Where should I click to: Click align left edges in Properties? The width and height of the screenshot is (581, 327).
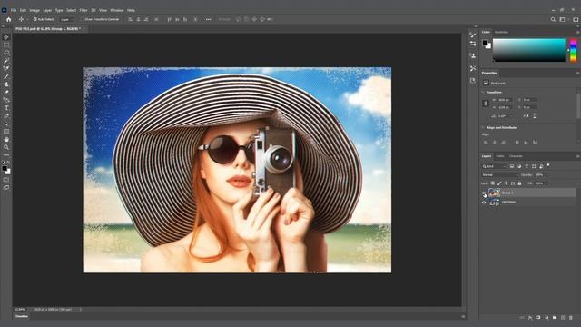486,142
